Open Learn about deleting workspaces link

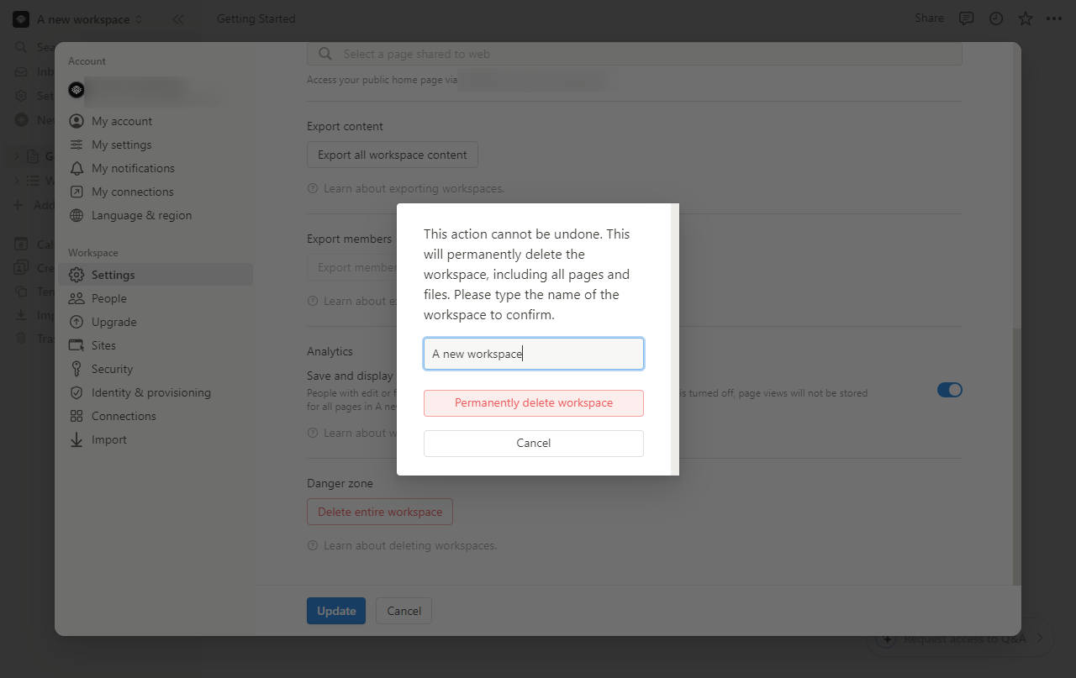pyautogui.click(x=410, y=545)
